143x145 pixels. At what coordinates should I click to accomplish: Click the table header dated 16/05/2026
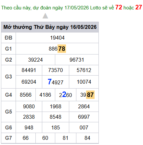(50, 27)
